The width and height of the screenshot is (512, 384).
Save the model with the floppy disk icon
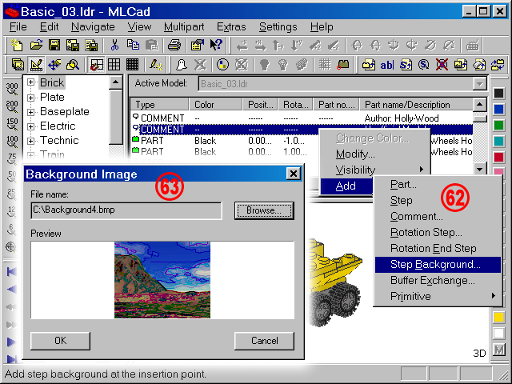pyautogui.click(x=54, y=45)
